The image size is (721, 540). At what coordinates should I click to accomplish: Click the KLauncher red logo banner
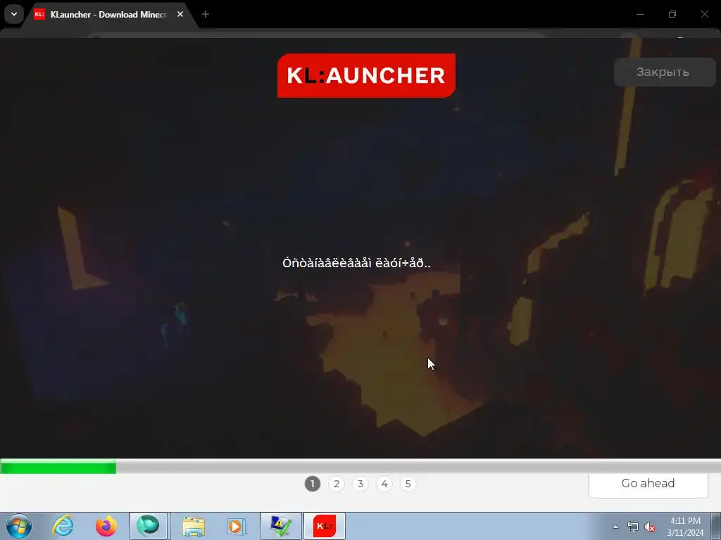(x=366, y=75)
